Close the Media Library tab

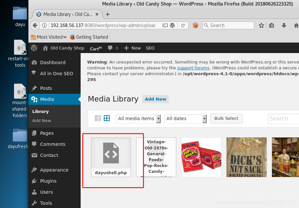click(x=97, y=14)
